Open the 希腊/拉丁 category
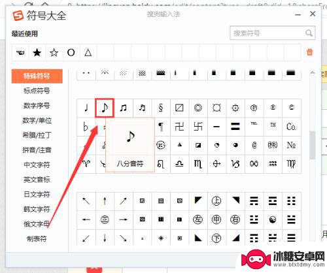 coord(37,135)
